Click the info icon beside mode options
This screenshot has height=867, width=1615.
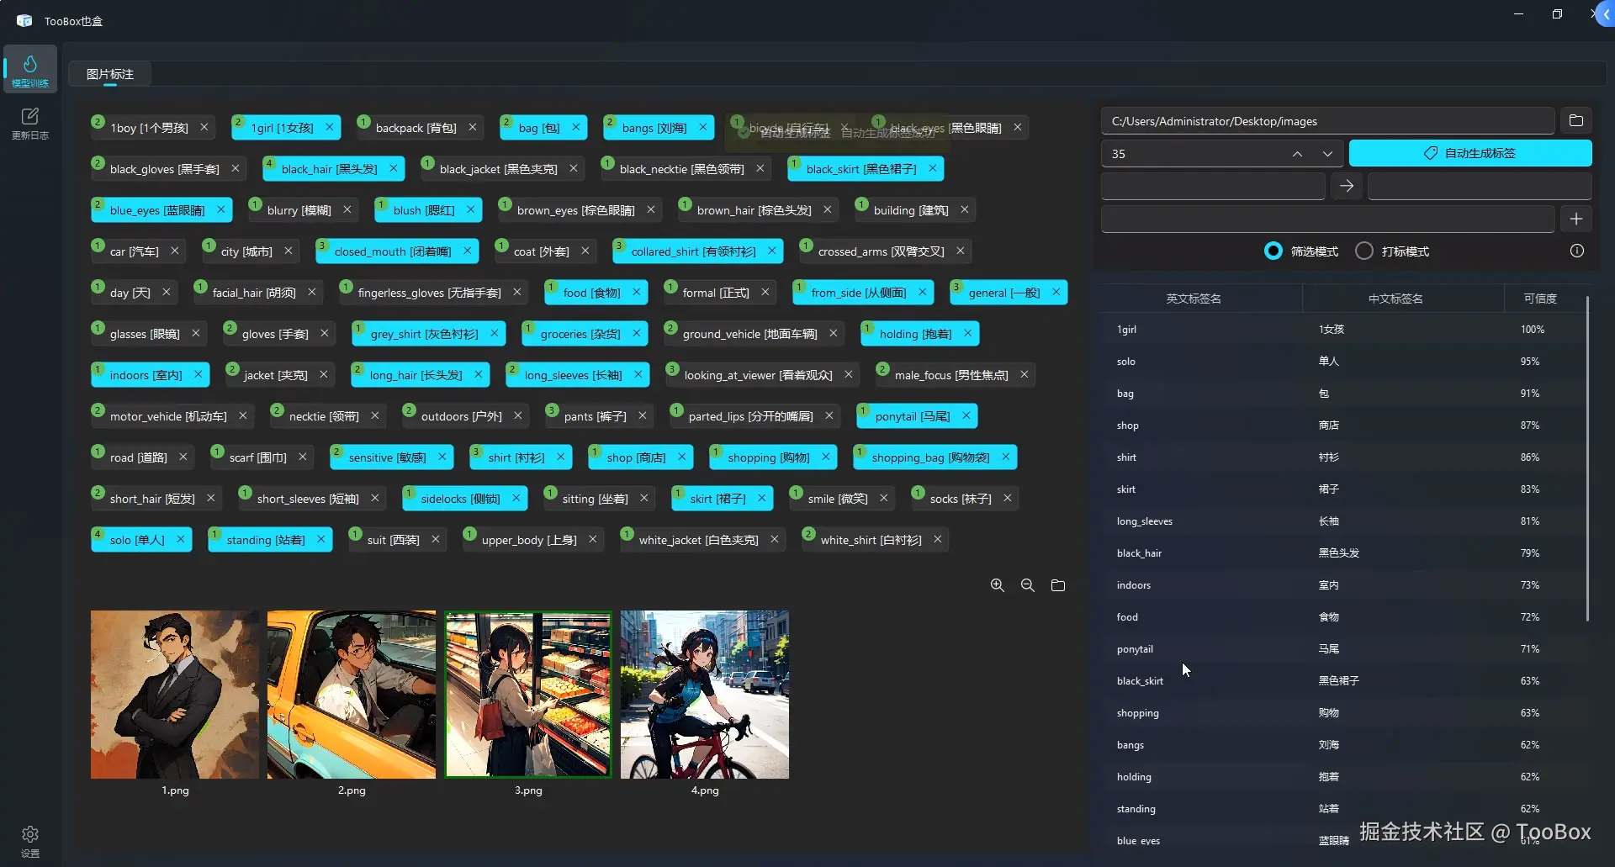1576,251
